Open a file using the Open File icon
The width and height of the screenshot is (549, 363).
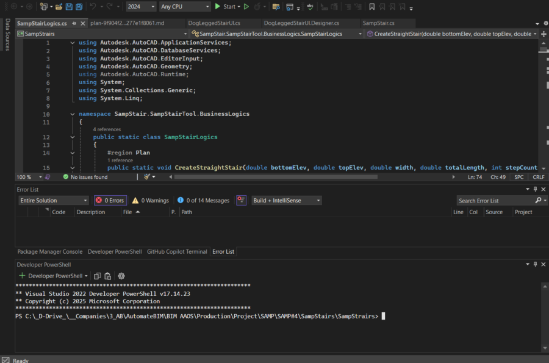59,6
